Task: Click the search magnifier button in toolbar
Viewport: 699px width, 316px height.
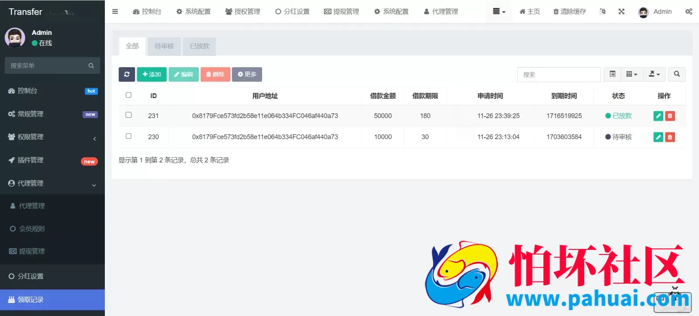Action: point(677,75)
